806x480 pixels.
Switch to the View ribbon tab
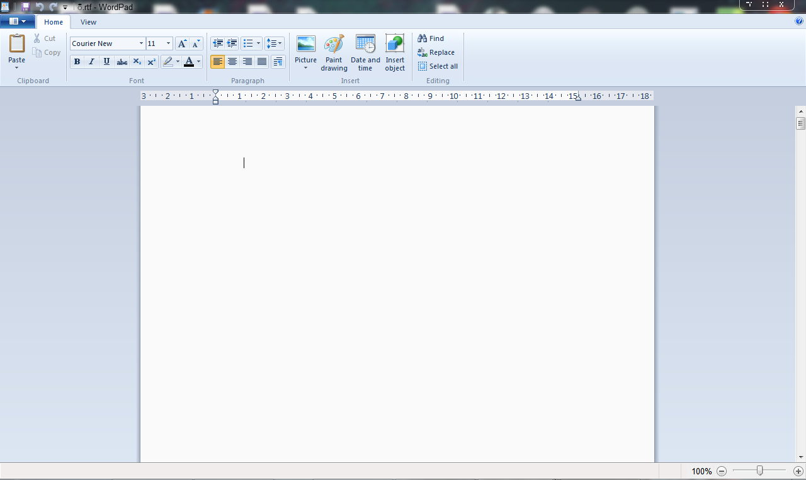pos(89,22)
